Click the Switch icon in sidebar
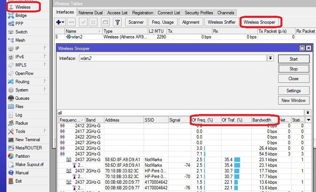The height and width of the screenshot is (192, 316). (11, 32)
